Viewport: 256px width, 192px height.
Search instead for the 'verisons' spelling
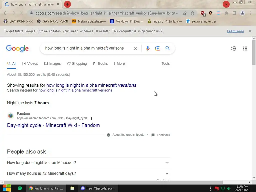point(75,90)
